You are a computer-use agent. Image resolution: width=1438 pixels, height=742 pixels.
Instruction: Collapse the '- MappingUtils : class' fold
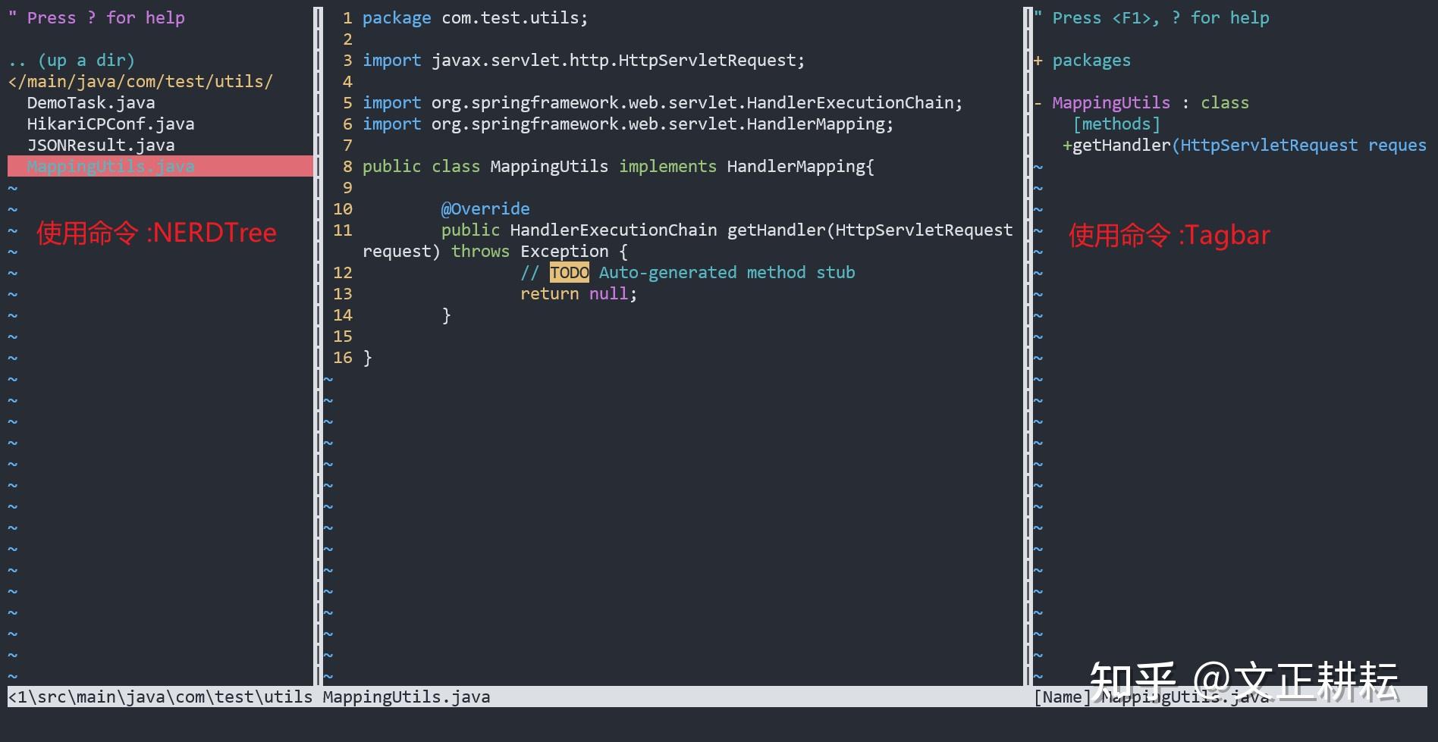click(1141, 102)
